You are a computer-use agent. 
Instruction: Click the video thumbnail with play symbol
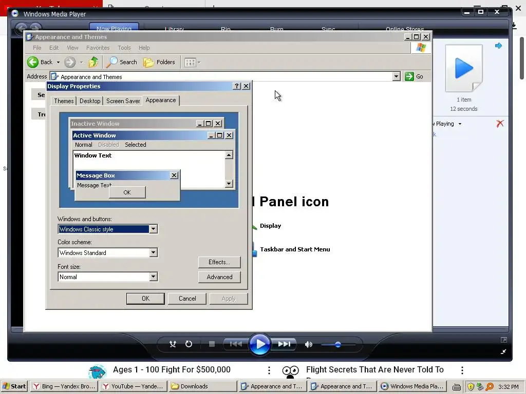click(x=464, y=68)
